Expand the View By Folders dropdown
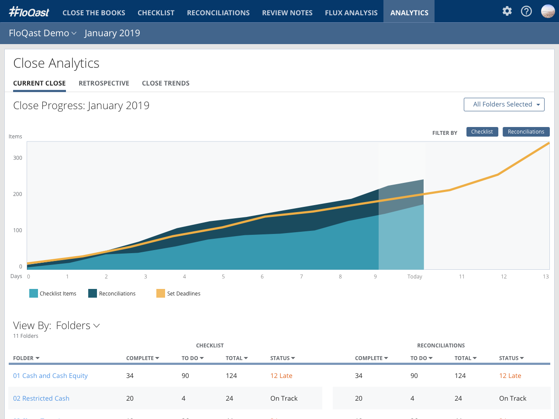This screenshot has height=419, width=559. click(x=78, y=326)
